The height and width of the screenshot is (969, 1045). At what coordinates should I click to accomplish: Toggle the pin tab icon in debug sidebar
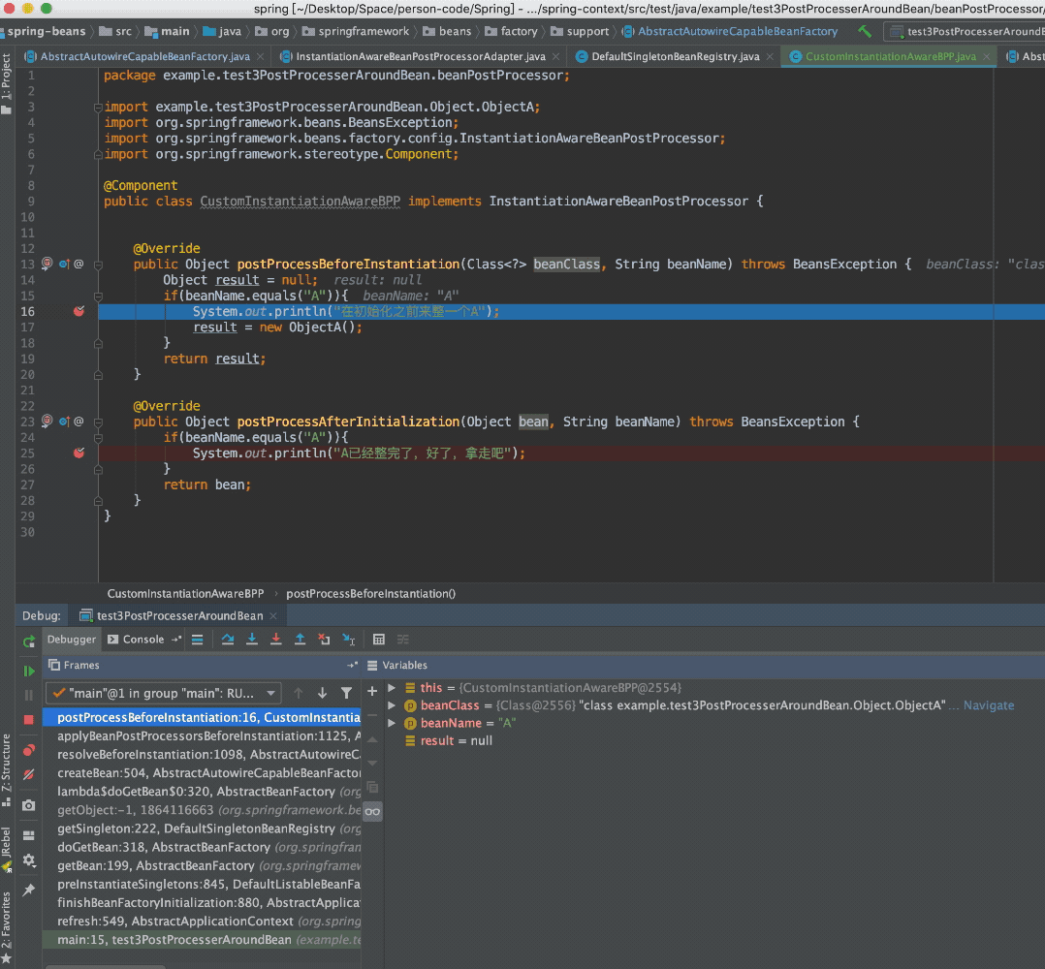(29, 889)
